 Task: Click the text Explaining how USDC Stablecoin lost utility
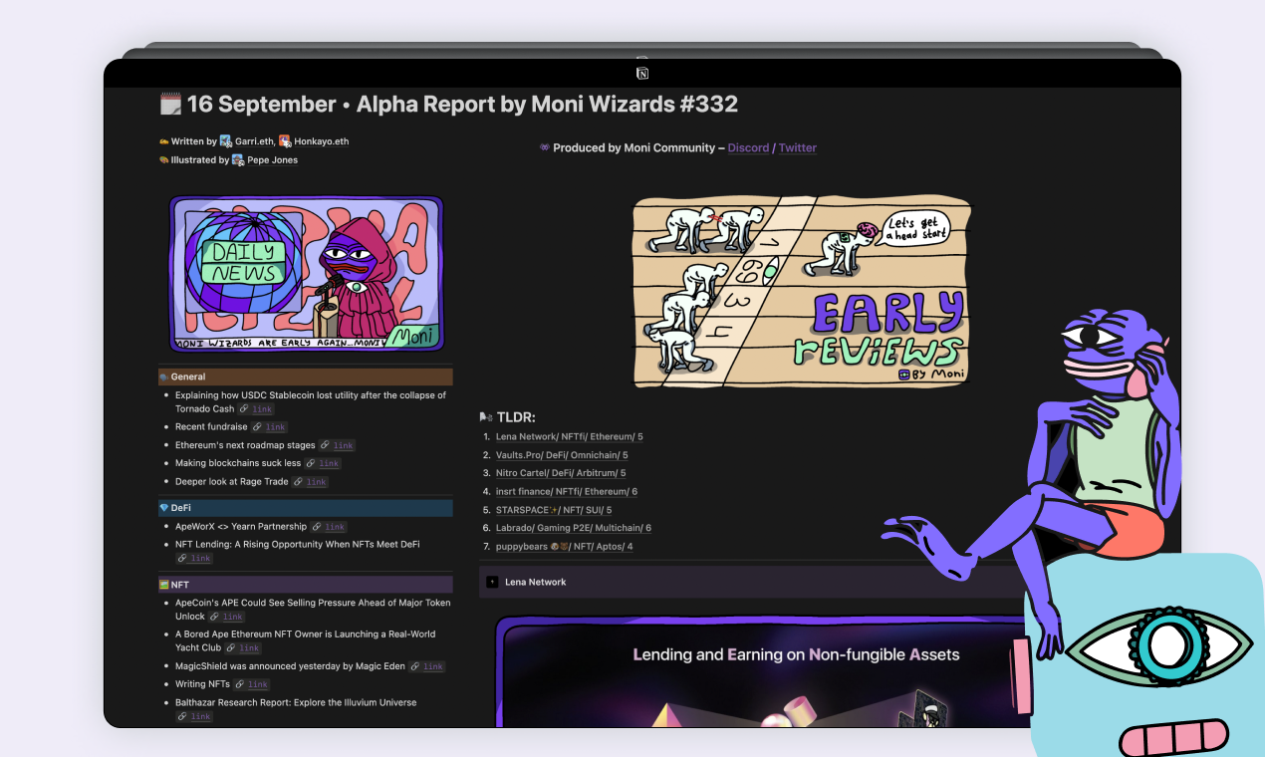tap(311, 395)
